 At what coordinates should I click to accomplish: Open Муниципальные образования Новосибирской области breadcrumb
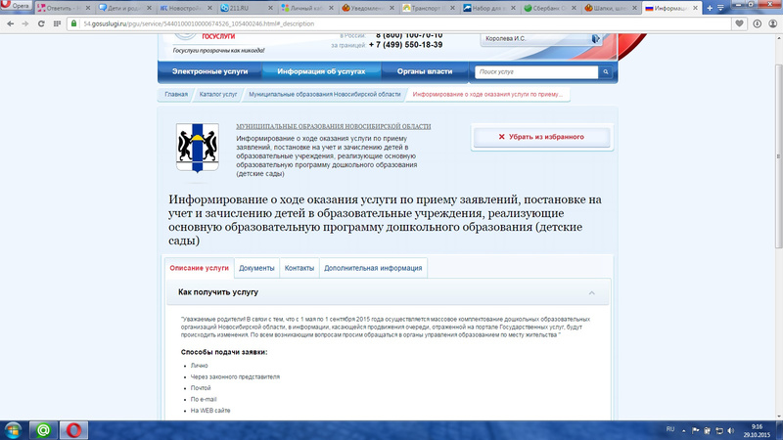(x=325, y=94)
